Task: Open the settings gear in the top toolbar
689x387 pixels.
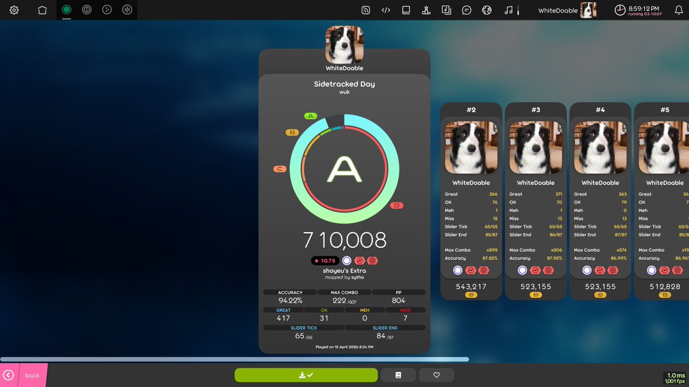Action: point(14,10)
